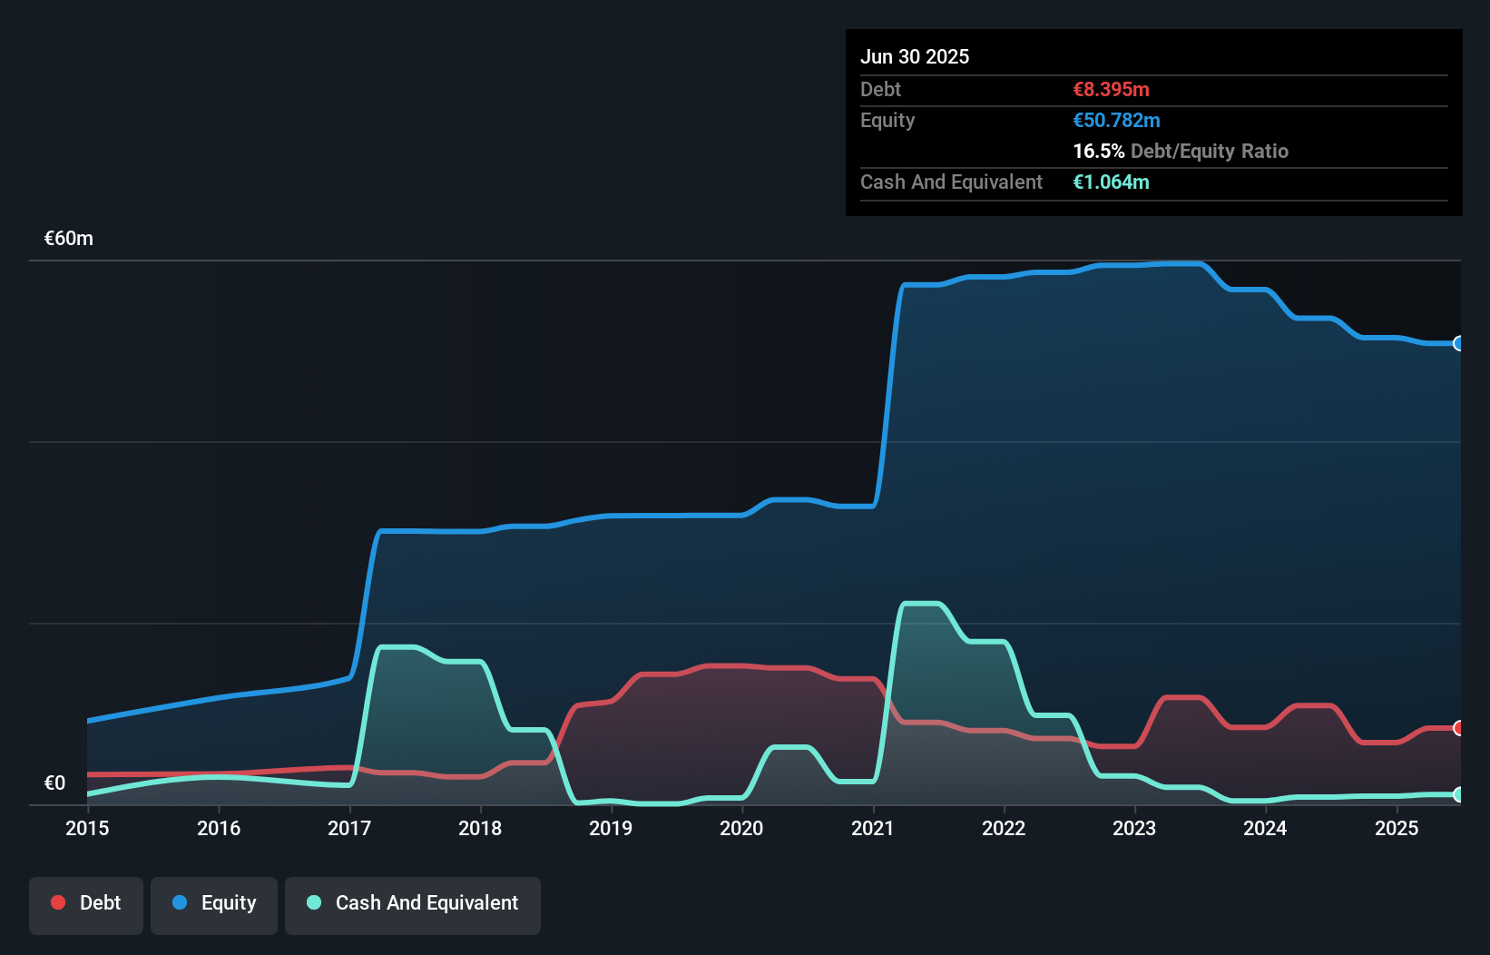Click the Debt endpoint marker at the chart edge

coord(1458,729)
